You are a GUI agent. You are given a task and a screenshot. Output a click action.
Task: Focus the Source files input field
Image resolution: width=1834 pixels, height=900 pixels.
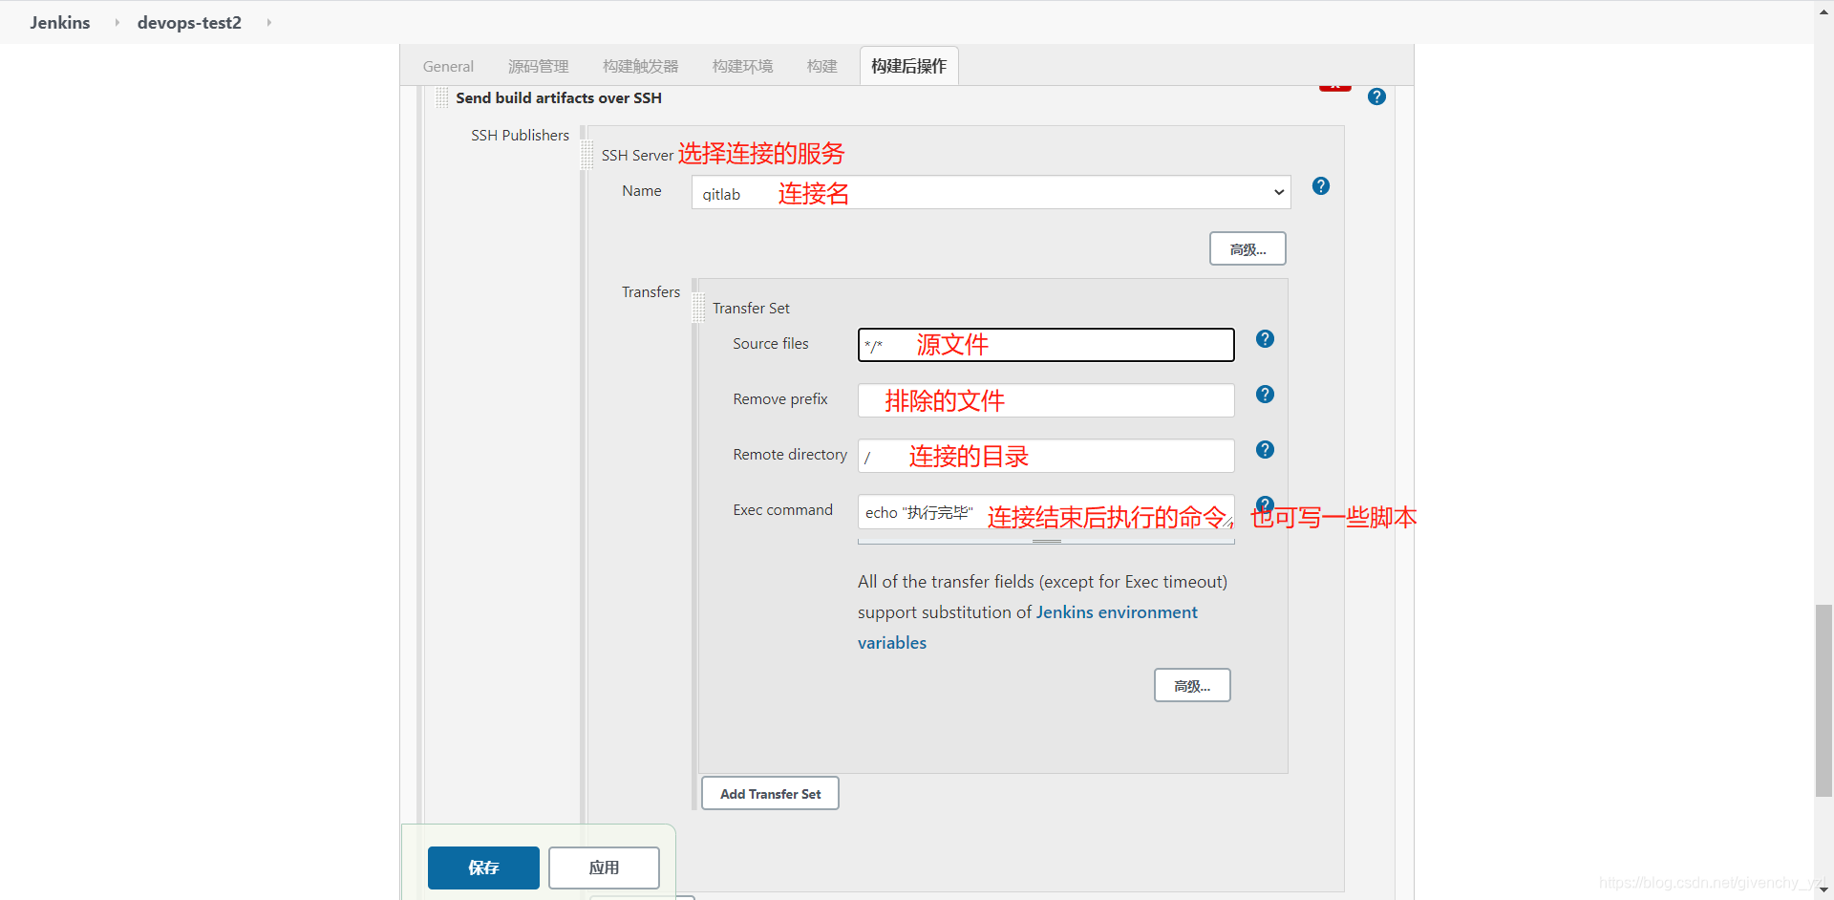click(x=1046, y=345)
